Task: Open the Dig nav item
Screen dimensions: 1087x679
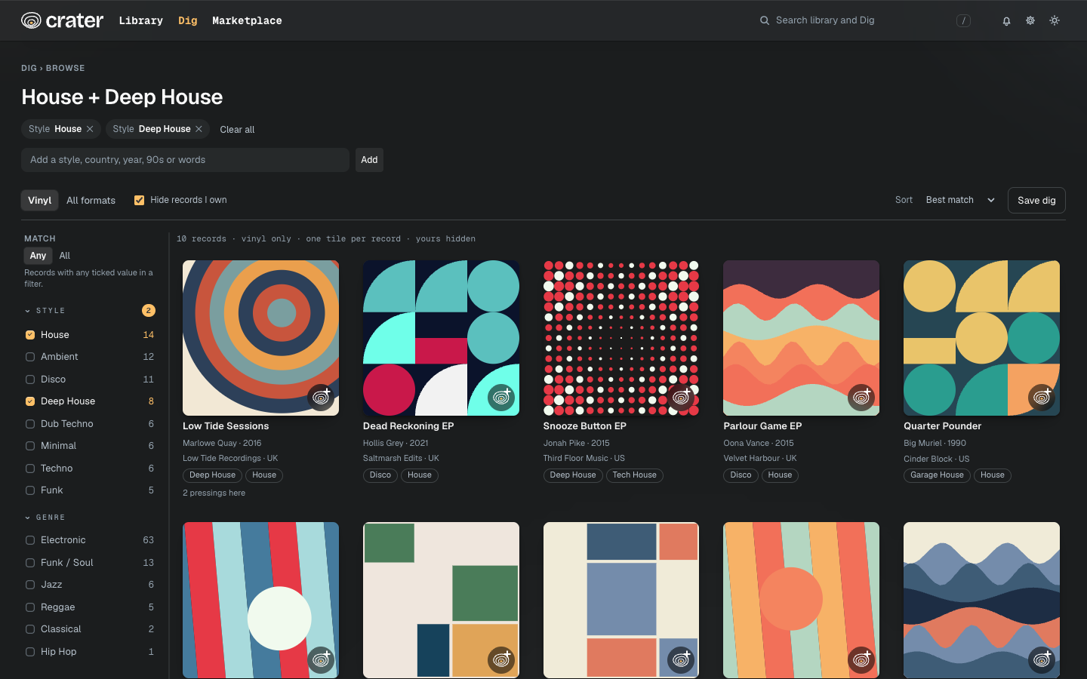Action: click(188, 20)
